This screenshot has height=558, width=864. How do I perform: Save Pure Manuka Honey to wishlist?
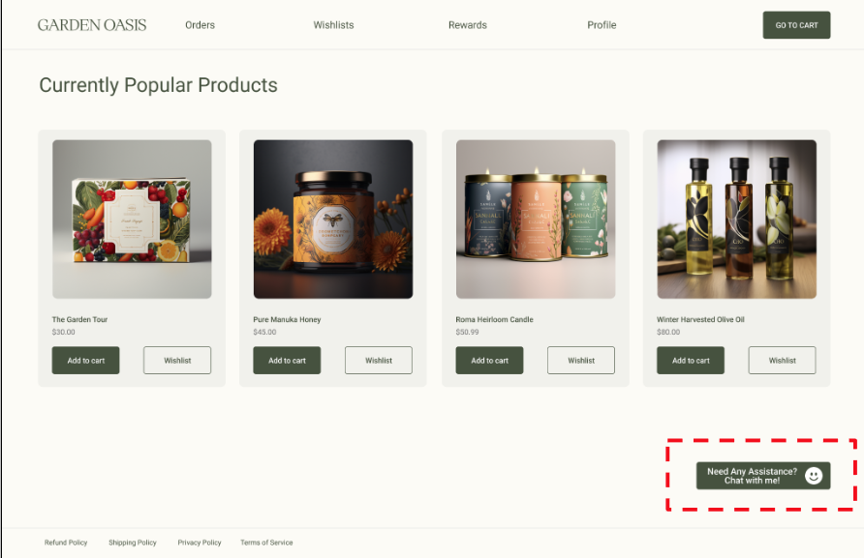[379, 361]
